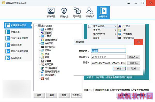Expand 排序方式(O) submenu arrow in preview
The image size is (155, 102).
point(116,34)
